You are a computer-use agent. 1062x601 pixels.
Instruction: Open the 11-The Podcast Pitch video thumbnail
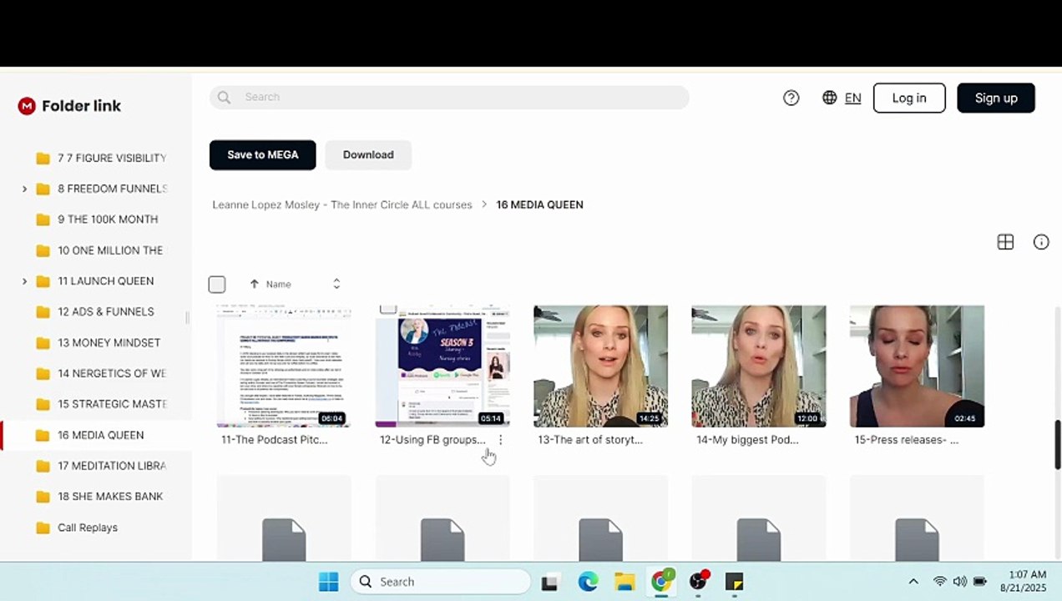[x=283, y=366]
